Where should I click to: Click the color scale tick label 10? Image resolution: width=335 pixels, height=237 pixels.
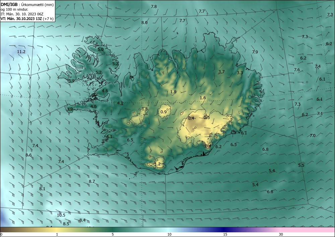click(169, 234)
